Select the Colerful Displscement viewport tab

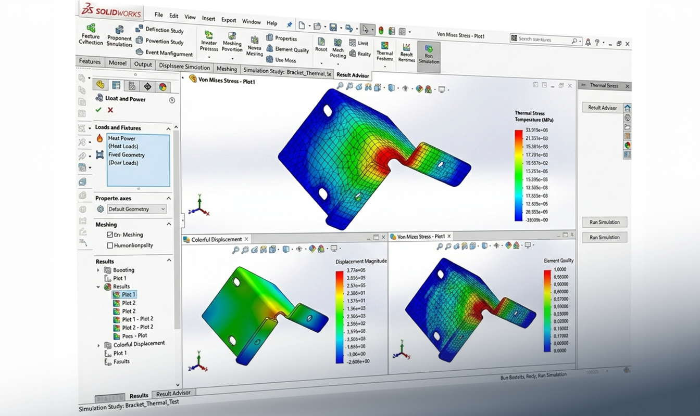point(216,239)
